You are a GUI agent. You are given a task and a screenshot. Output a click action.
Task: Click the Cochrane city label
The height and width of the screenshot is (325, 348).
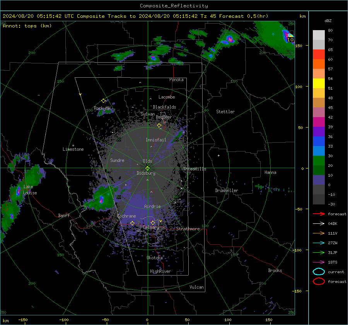click(126, 216)
